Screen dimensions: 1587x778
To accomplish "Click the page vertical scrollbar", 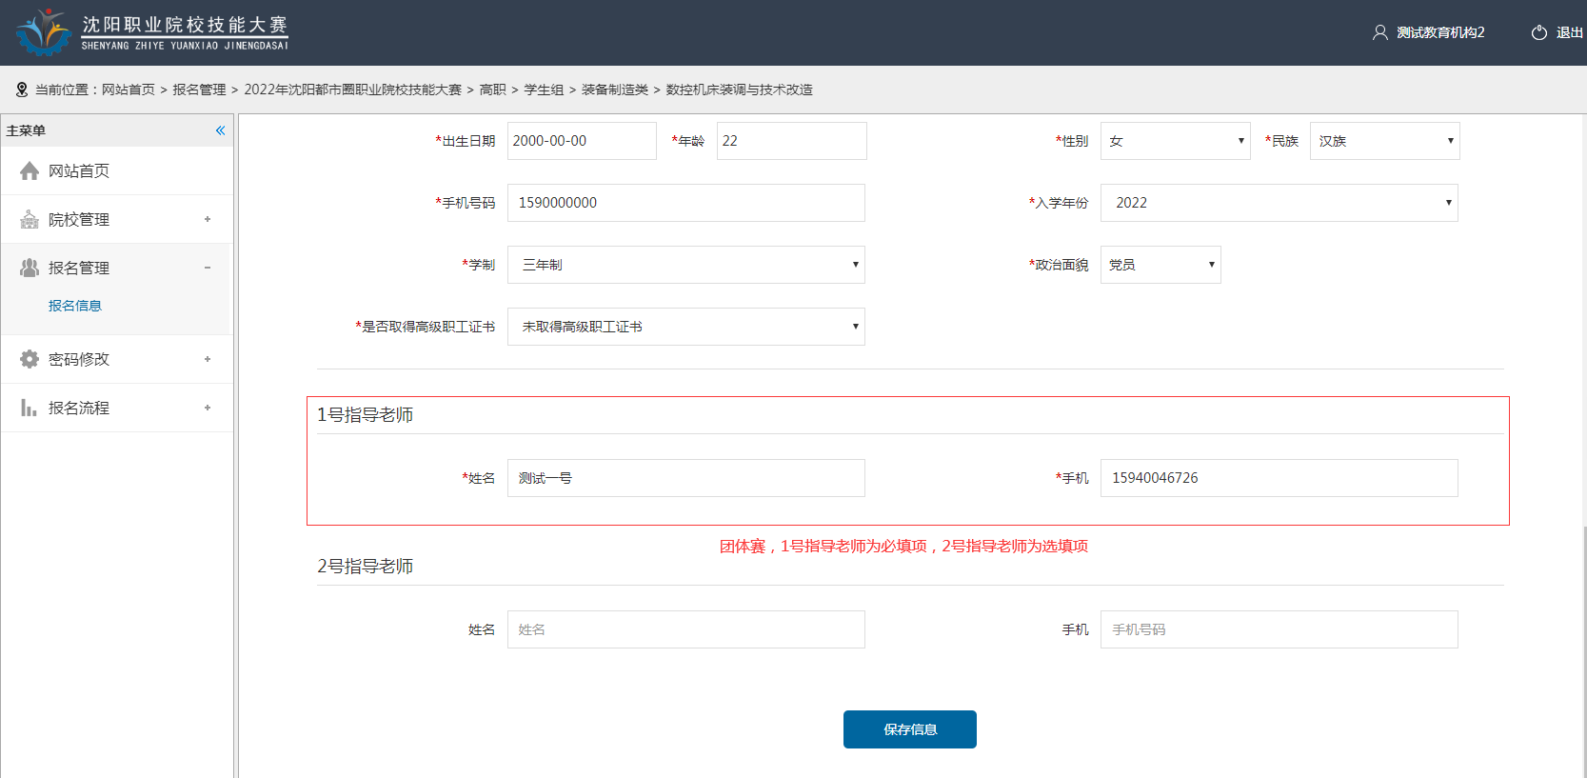I will click(x=1583, y=650).
